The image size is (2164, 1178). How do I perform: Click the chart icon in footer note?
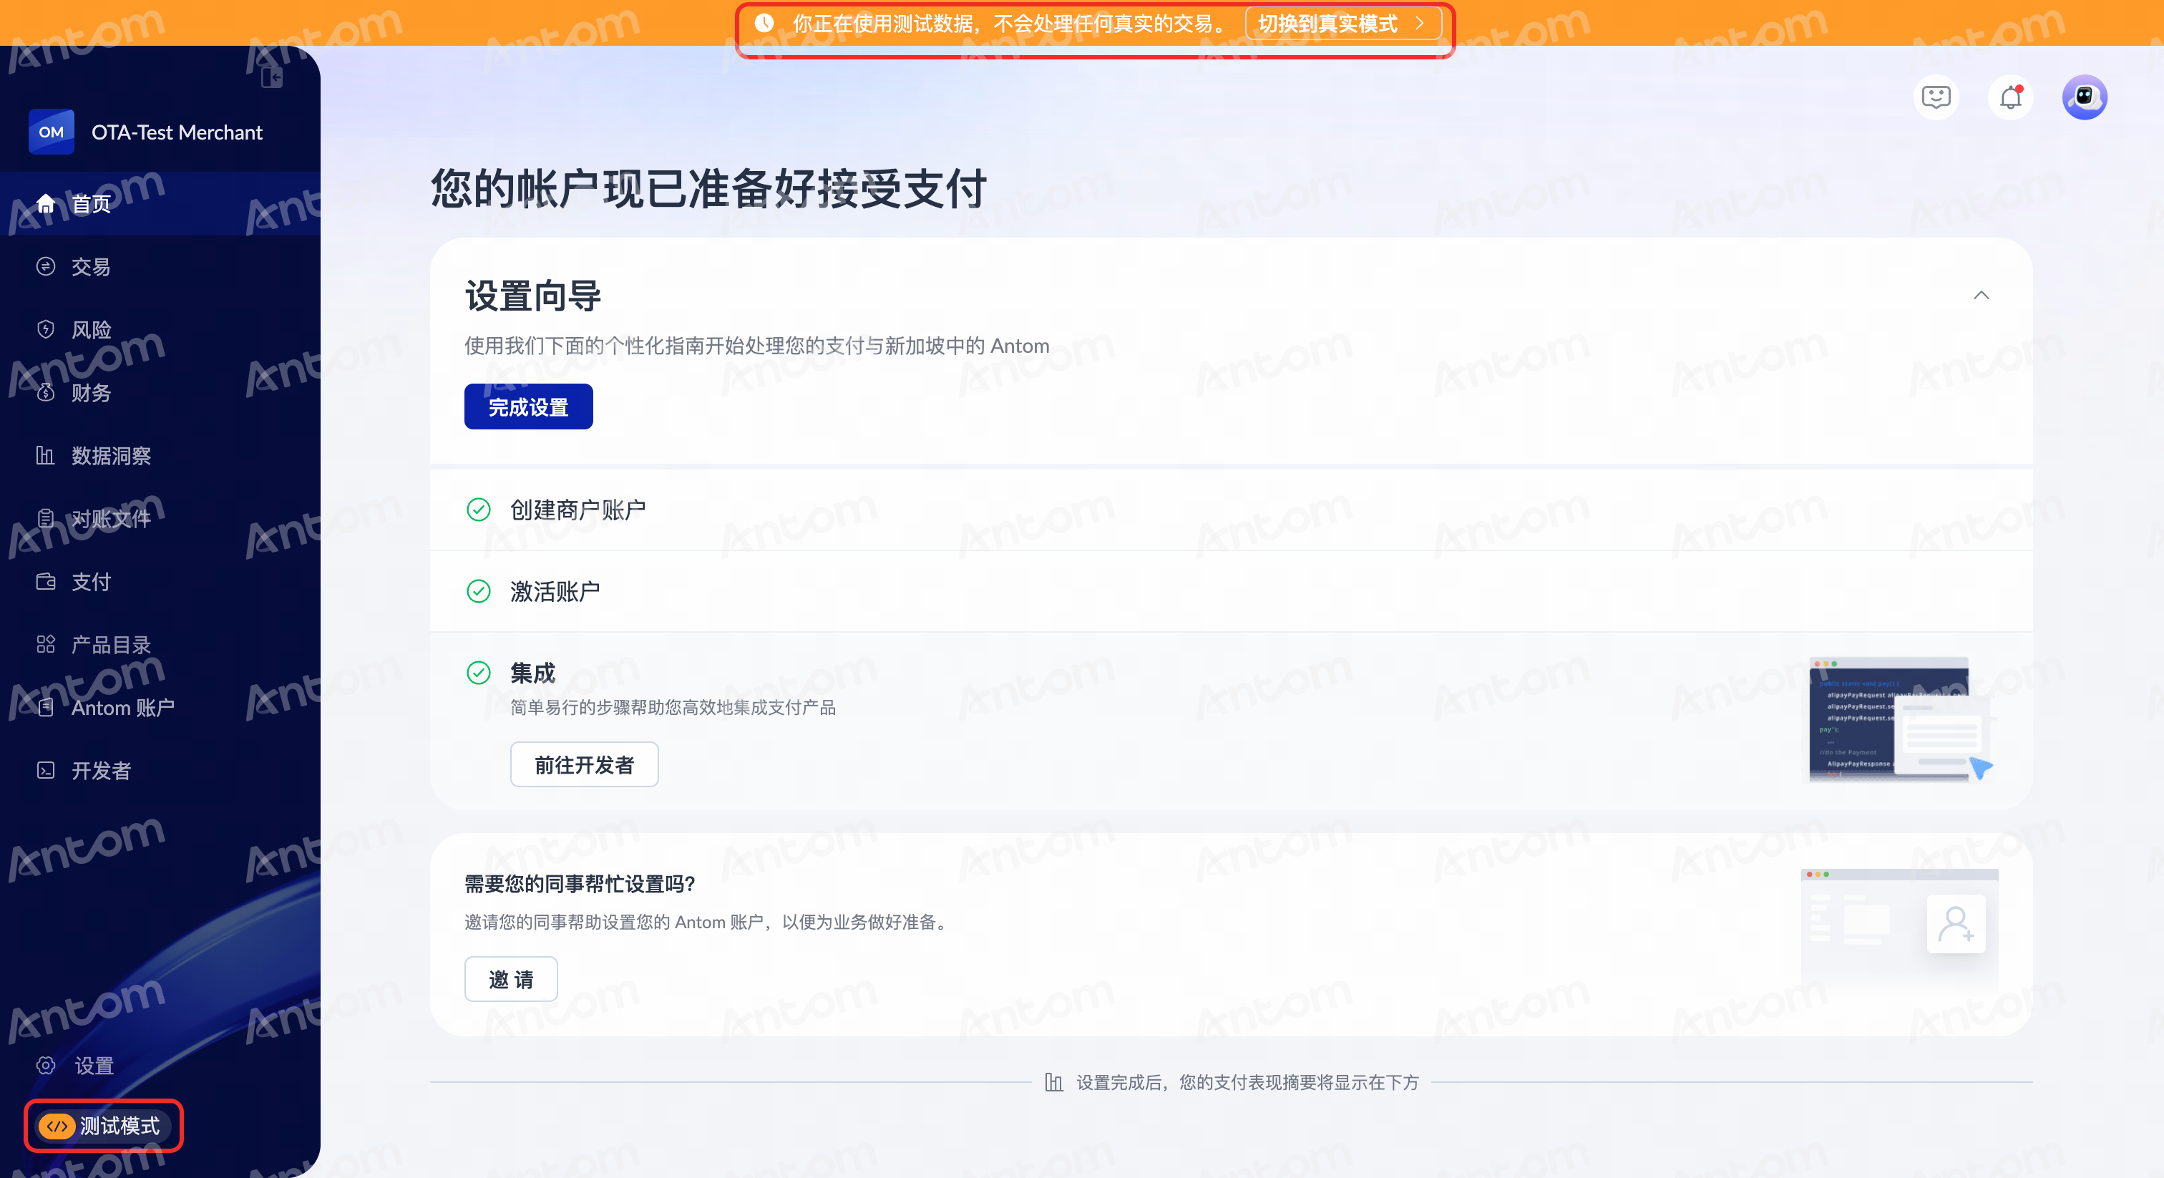click(1053, 1082)
